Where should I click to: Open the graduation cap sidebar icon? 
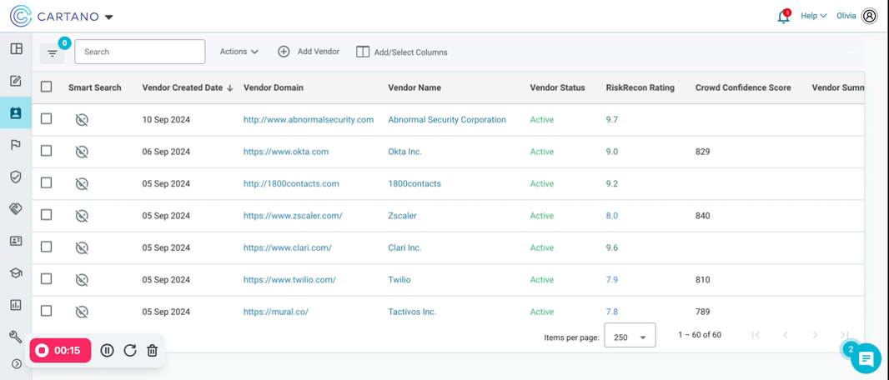16,273
